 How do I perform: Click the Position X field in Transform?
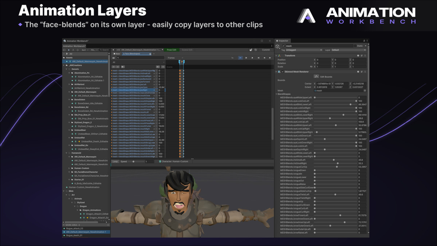pyautogui.click(x=323, y=60)
